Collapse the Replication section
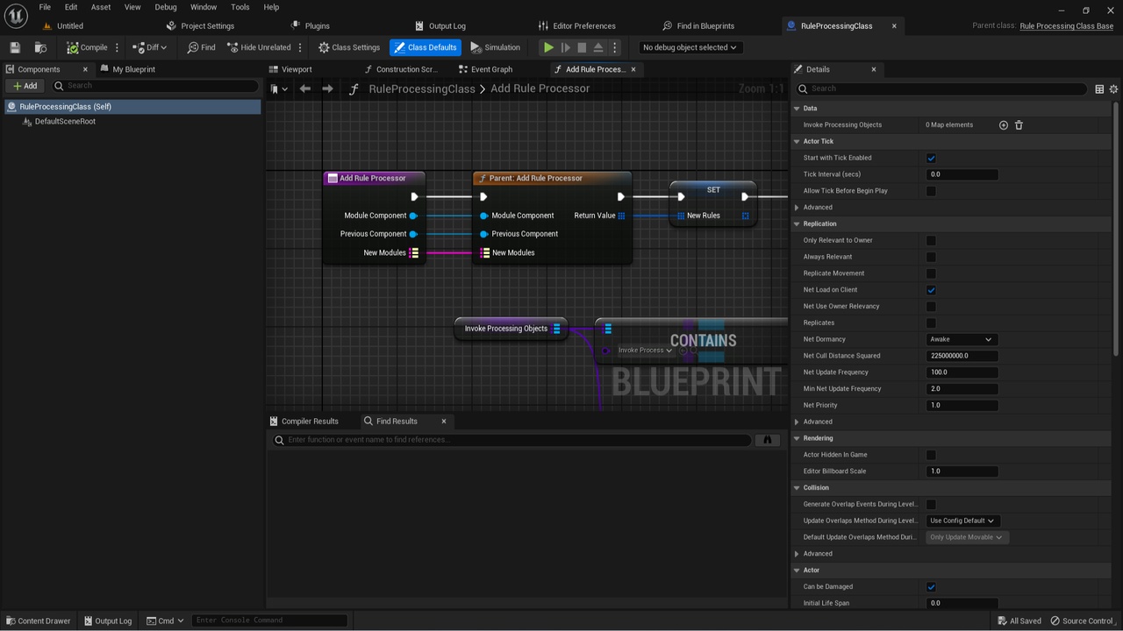 [798, 223]
